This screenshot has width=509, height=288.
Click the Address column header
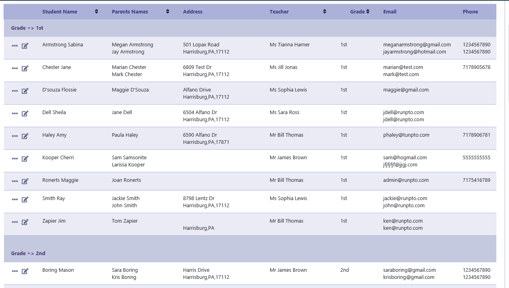(x=193, y=11)
